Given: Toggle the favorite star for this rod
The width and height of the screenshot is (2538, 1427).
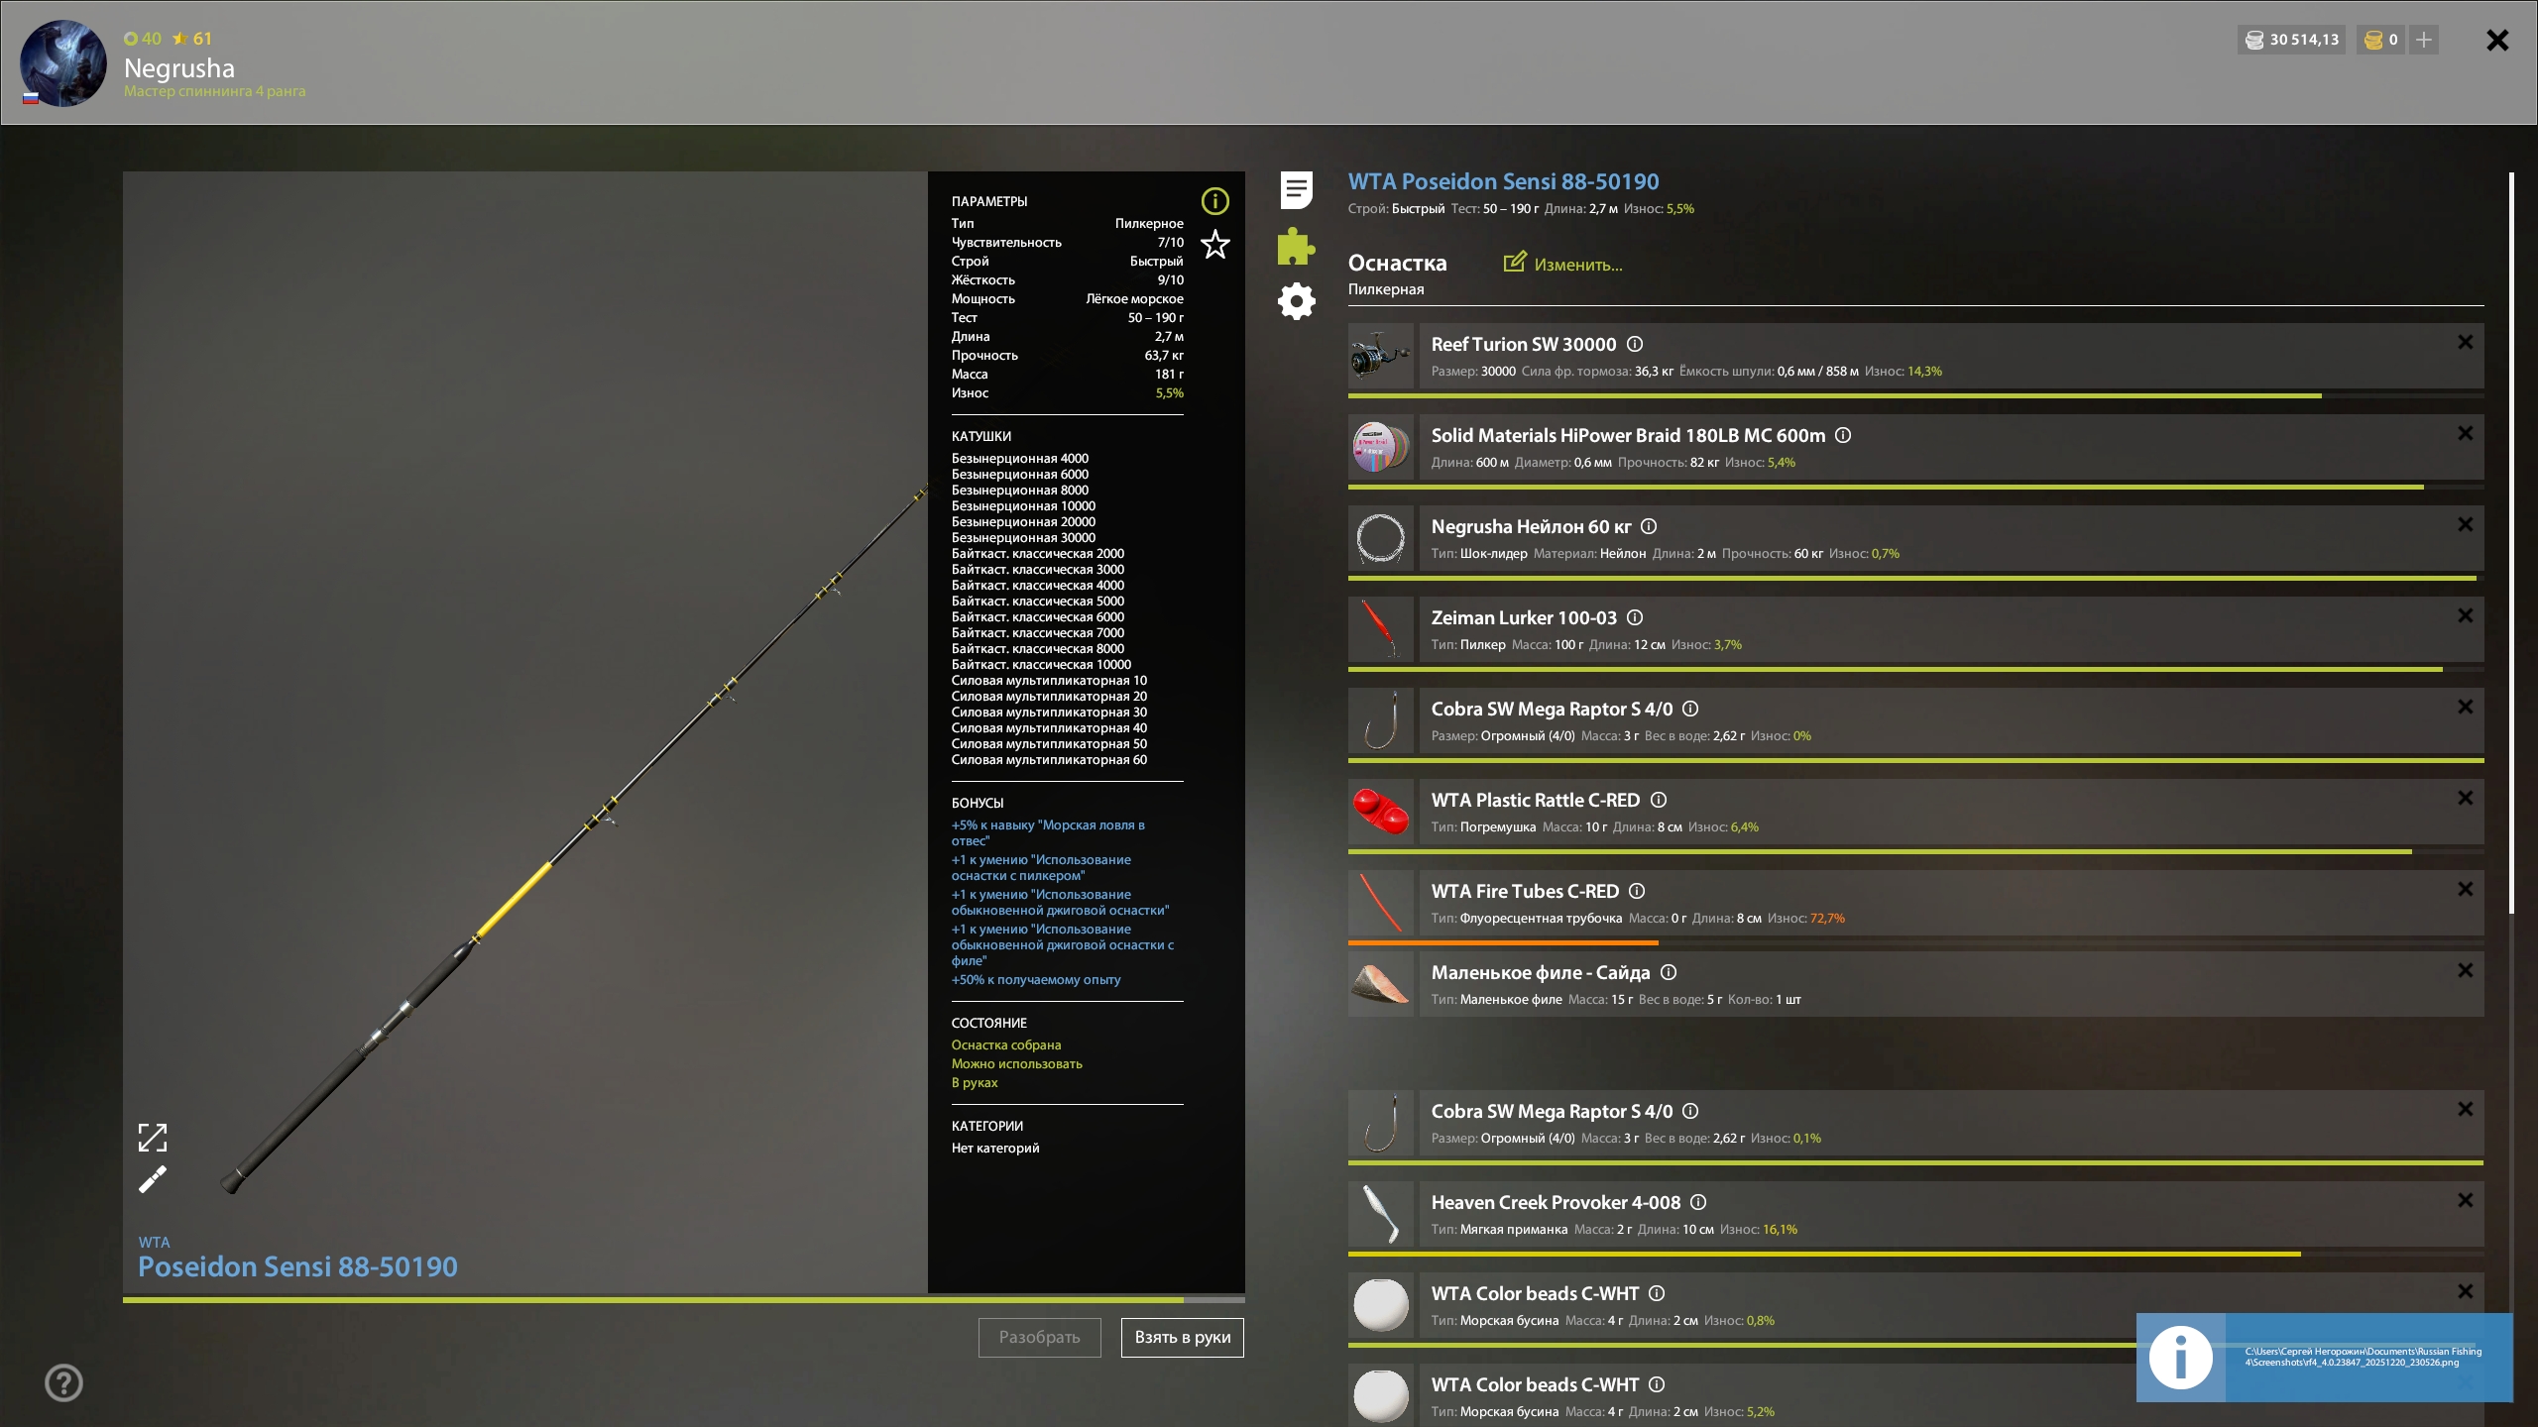Looking at the screenshot, I should pyautogui.click(x=1214, y=244).
